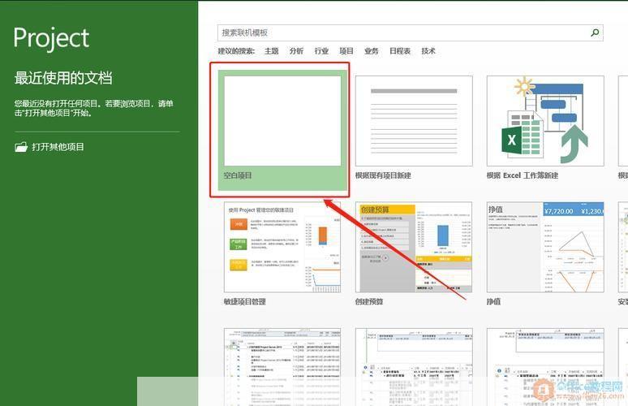Click the 根据现有项目新建 caption

tap(383, 175)
